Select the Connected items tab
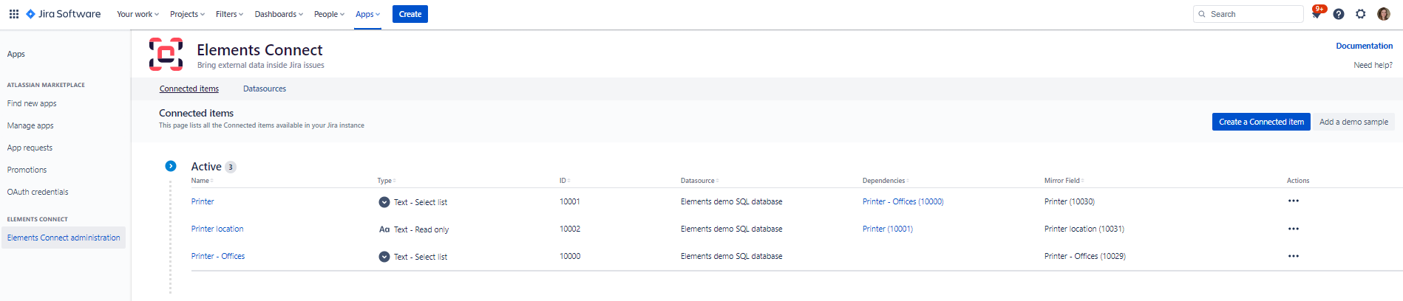 pyautogui.click(x=189, y=89)
